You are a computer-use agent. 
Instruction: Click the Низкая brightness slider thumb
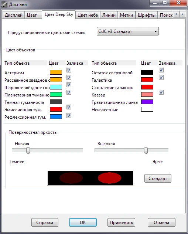28,151
